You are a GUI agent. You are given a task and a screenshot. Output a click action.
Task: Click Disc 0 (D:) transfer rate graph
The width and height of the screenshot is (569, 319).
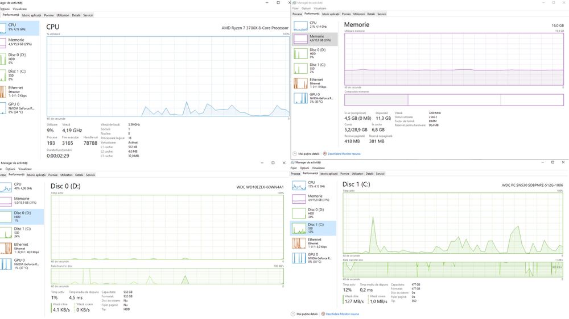pos(167,276)
